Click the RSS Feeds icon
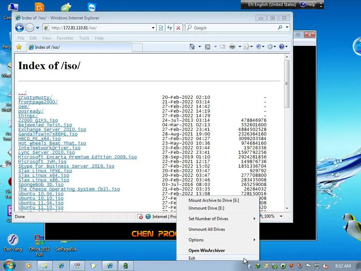The width and height of the screenshot is (361, 271). 207,47
